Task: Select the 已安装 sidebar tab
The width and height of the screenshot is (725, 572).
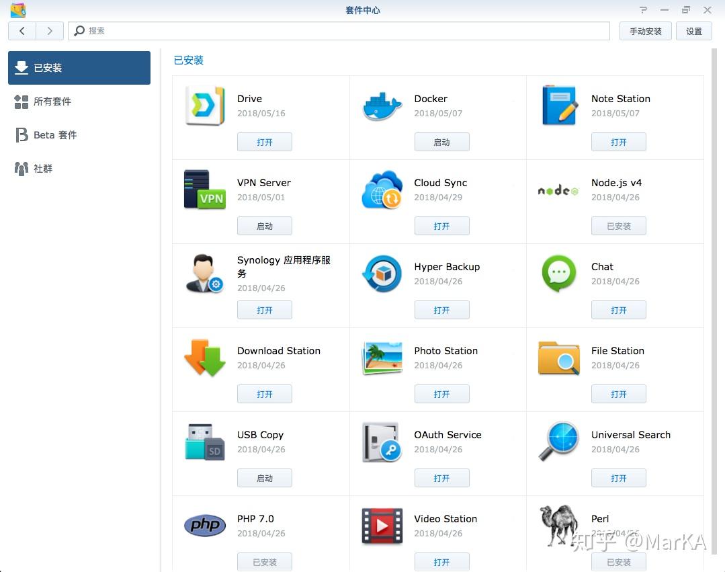Action: 79,68
